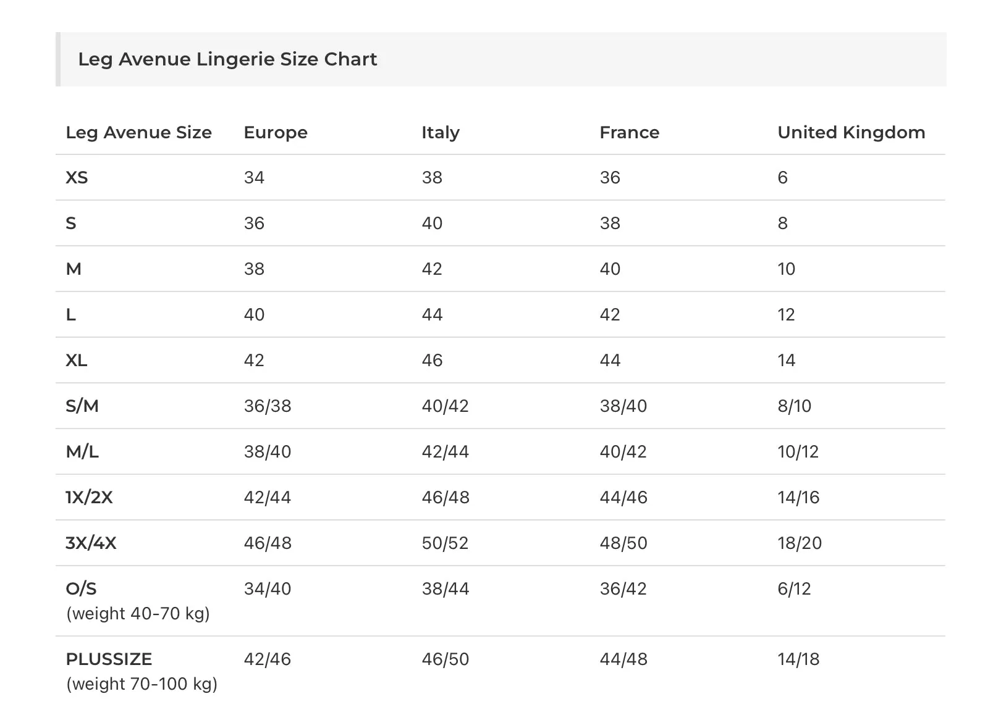Select Europe value 42/44 in 1X/2X row
Viewport: 1001px width, 728px height.
tap(268, 498)
